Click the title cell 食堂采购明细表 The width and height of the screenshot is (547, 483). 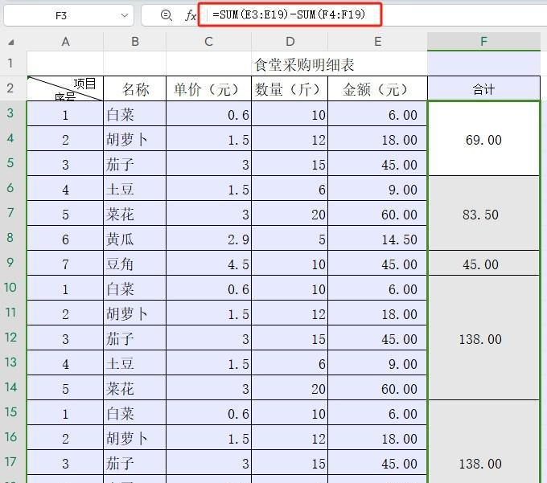click(304, 64)
